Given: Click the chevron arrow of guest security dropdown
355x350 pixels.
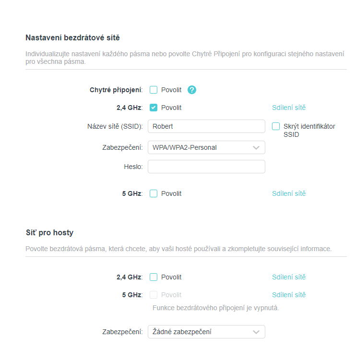Looking at the screenshot, I should click(256, 332).
